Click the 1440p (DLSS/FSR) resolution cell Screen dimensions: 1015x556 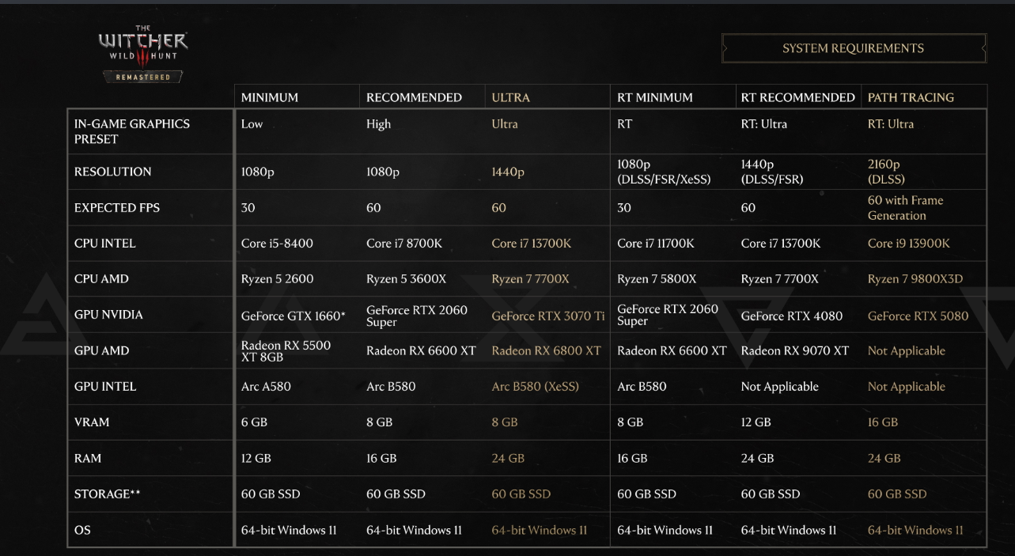click(x=772, y=172)
